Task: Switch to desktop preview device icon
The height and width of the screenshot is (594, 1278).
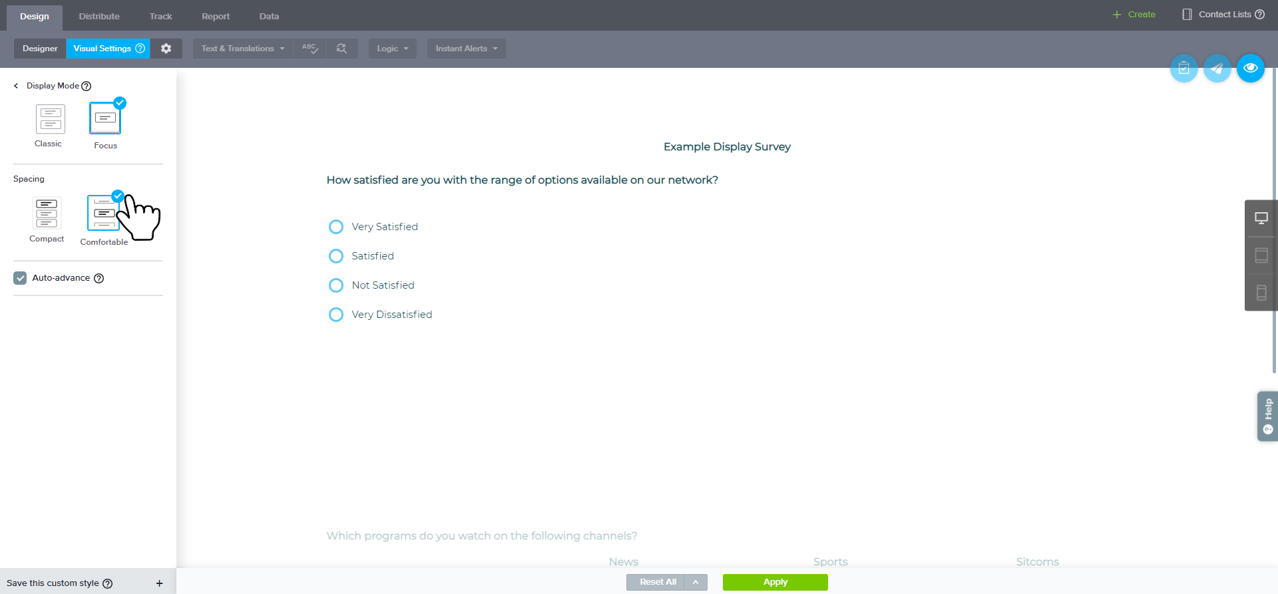Action: tap(1261, 218)
